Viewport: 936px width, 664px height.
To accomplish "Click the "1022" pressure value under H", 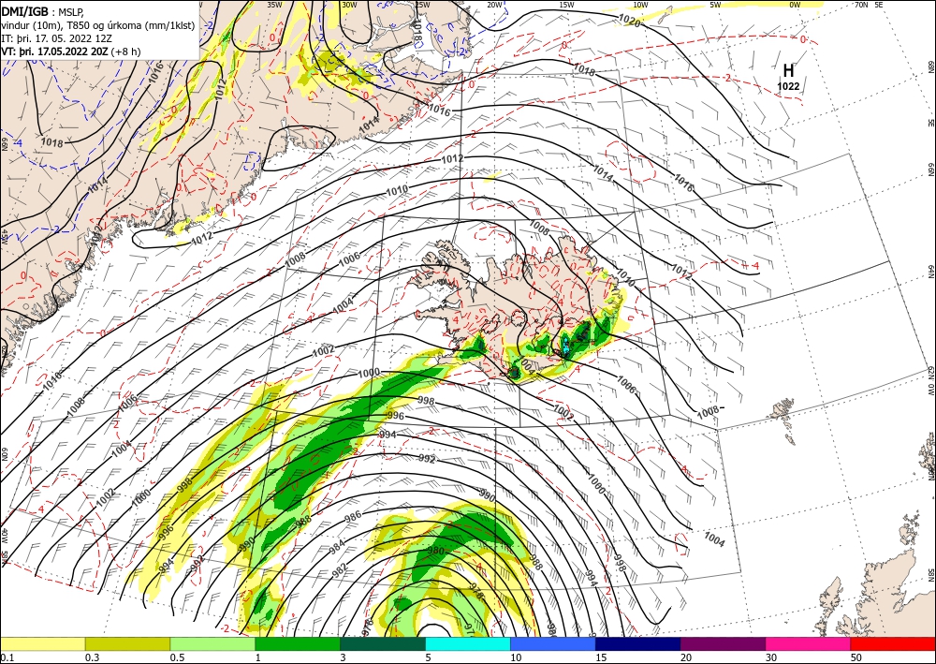I will [x=788, y=86].
